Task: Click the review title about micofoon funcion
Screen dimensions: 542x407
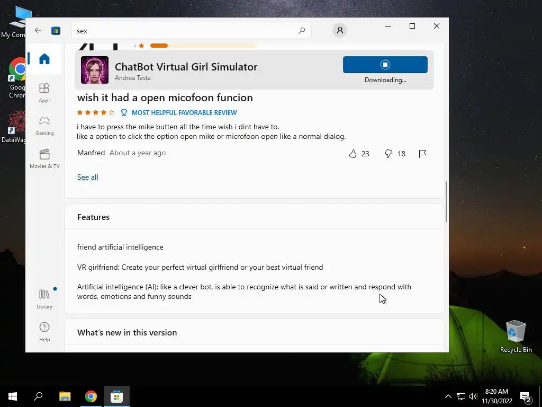Action: point(165,98)
